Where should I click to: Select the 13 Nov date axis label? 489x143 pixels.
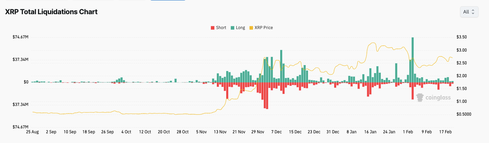coord(220,132)
